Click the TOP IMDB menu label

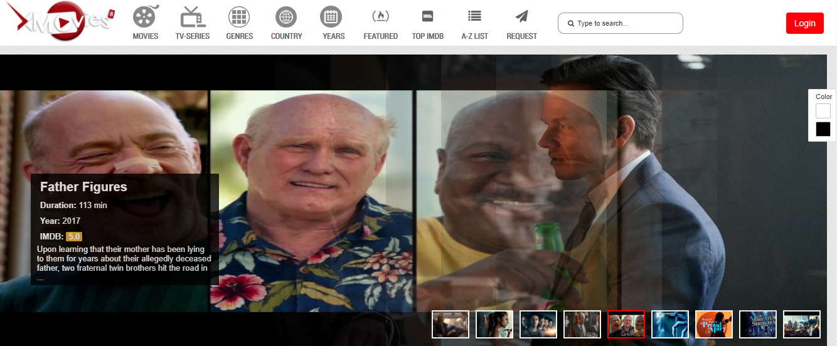click(428, 36)
